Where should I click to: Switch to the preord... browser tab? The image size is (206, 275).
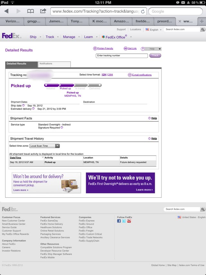click(164, 21)
